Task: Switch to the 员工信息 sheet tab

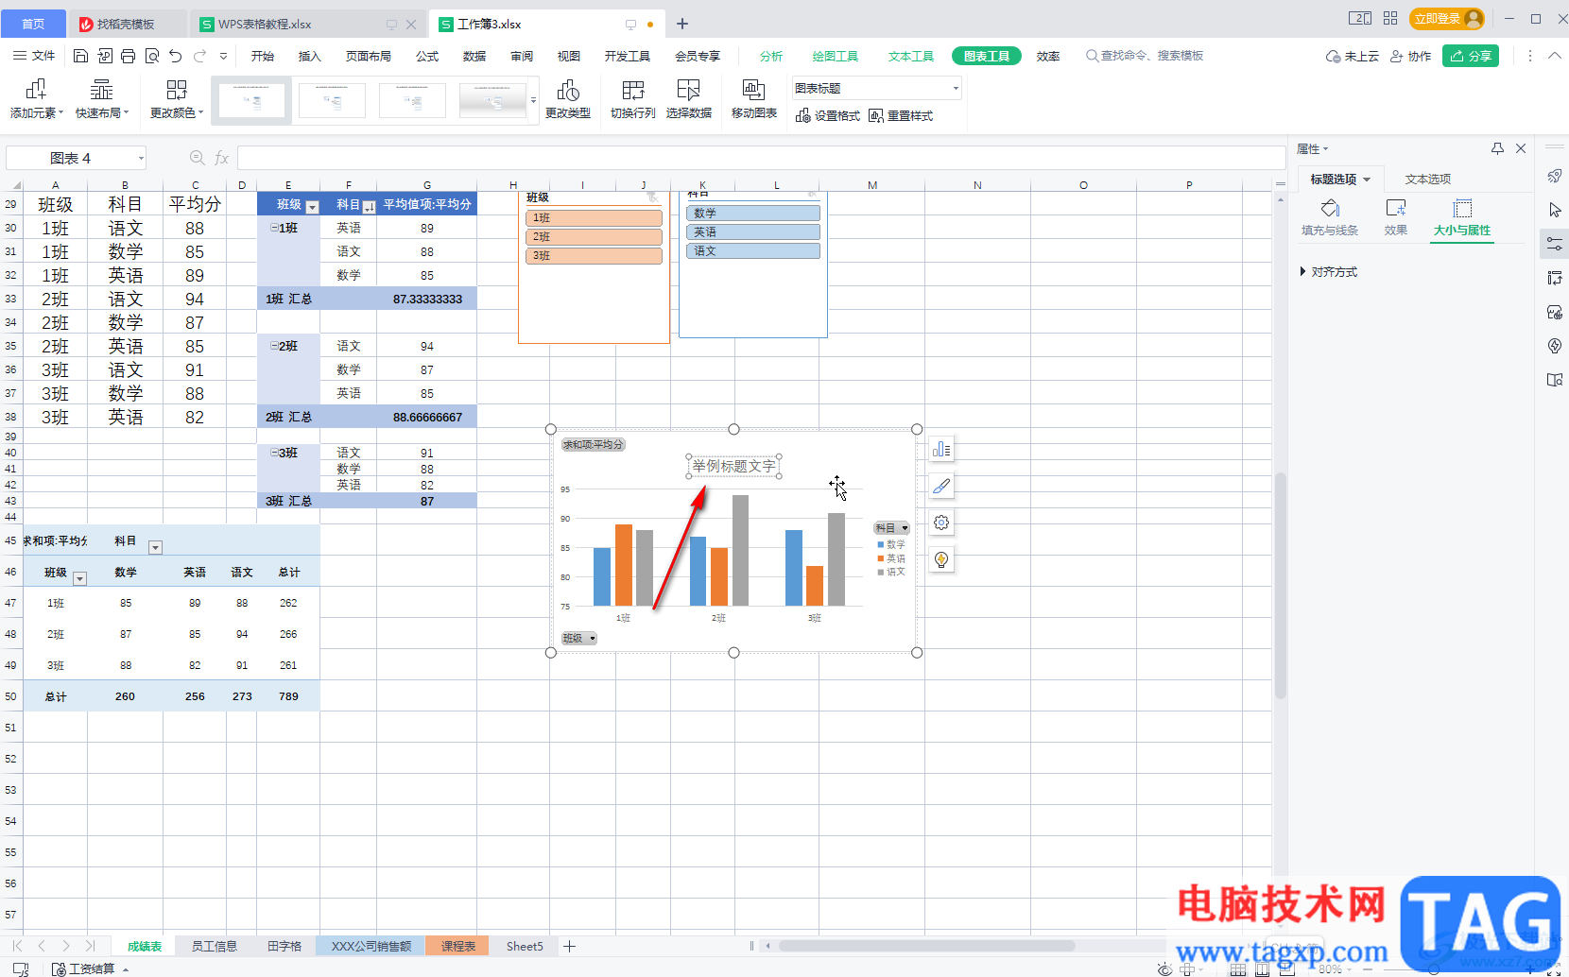Action: (x=215, y=946)
